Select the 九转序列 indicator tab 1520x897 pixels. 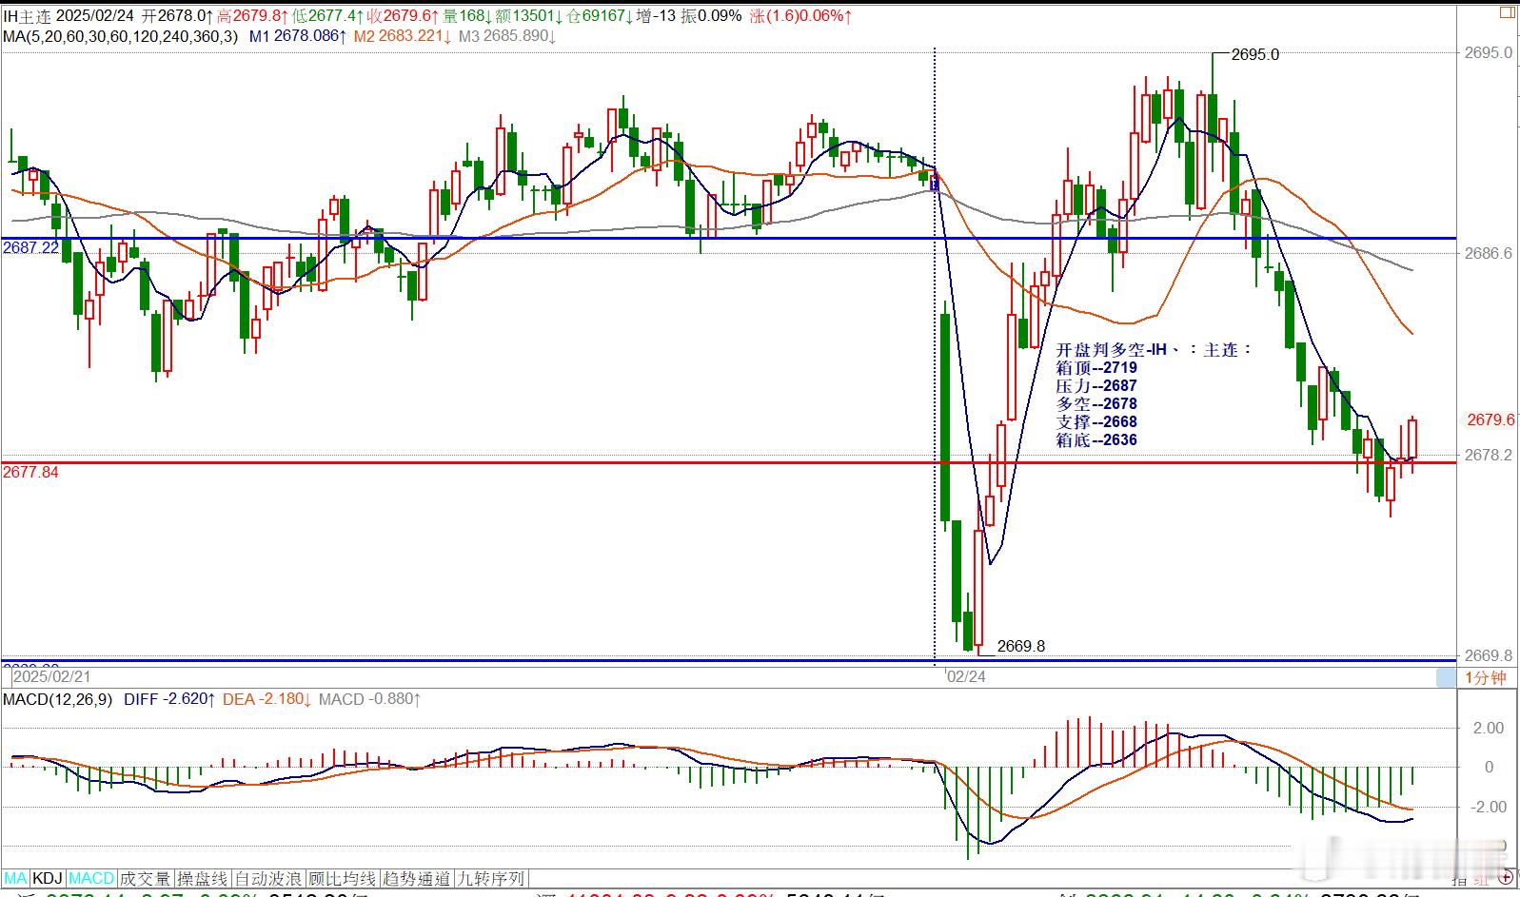491,879
